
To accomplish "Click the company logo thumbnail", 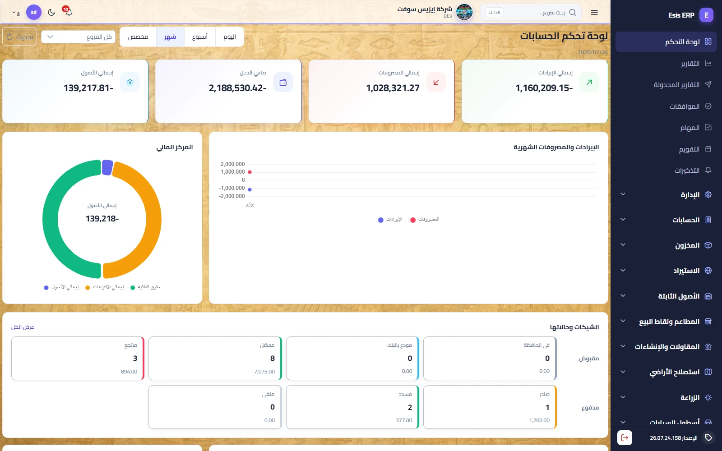I will click(x=464, y=12).
